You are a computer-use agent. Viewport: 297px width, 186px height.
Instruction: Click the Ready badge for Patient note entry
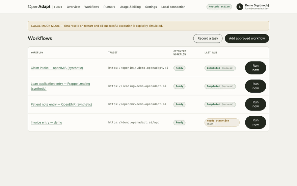(179, 104)
